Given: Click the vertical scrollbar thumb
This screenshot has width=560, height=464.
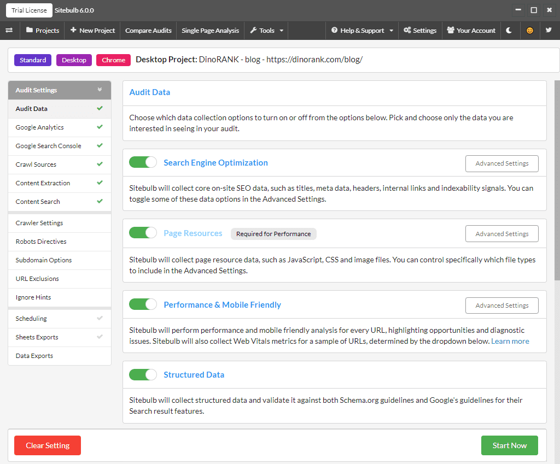Looking at the screenshot, I should click(557, 180).
